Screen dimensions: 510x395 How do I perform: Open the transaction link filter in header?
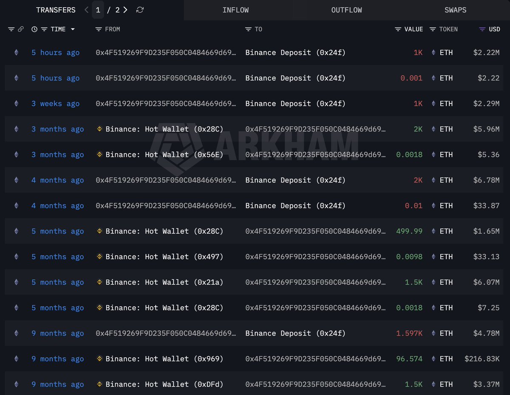coord(20,29)
